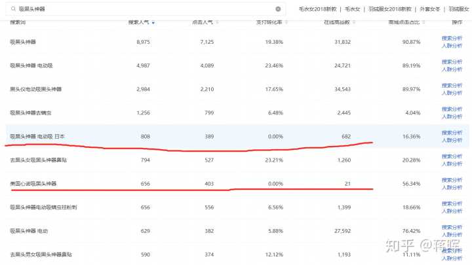This screenshot has height=265, width=472.
Task: Open 搜索分析 for 吸黑头神器 电动吸 日本
Action: click(452, 132)
